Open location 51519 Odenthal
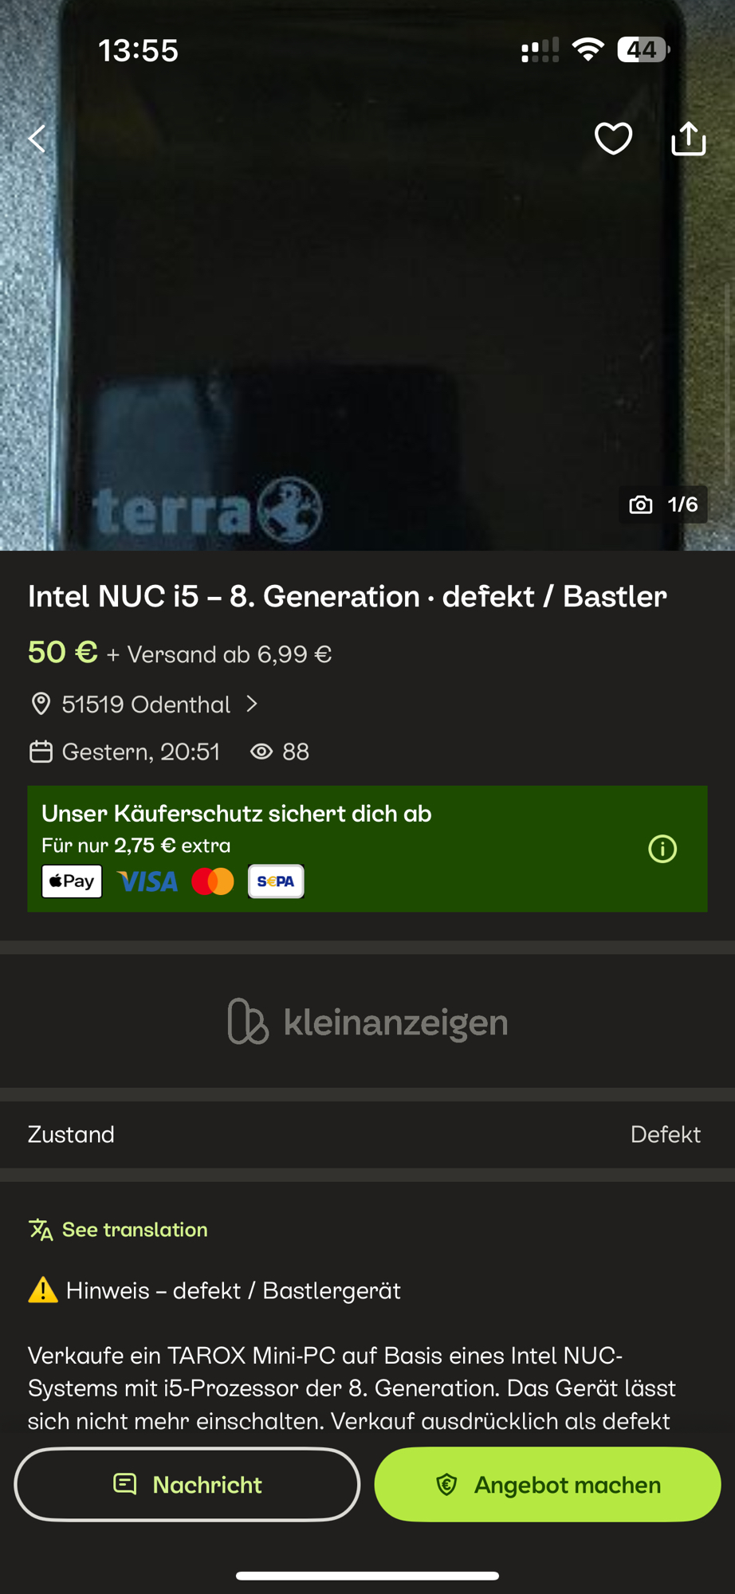Screen dimensions: 735x1594 coord(146,705)
